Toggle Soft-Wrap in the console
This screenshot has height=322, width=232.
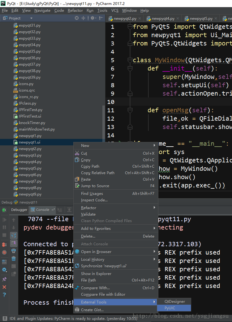14,235
